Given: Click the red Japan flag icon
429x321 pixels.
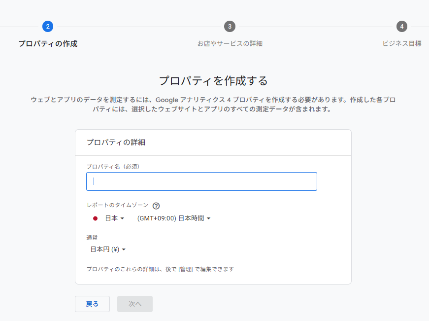Looking at the screenshot, I should coord(95,218).
